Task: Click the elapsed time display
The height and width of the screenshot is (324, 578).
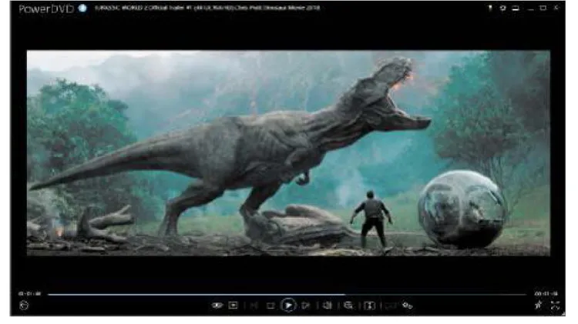Action: coord(29,293)
